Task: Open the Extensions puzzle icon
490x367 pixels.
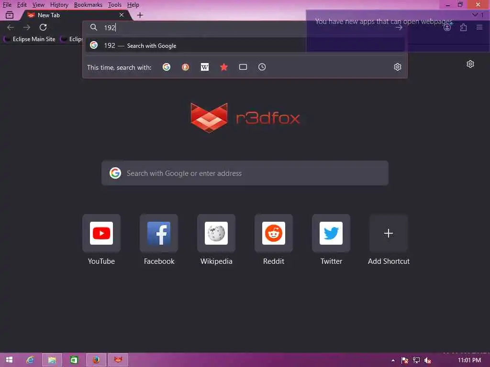Action: (x=463, y=27)
